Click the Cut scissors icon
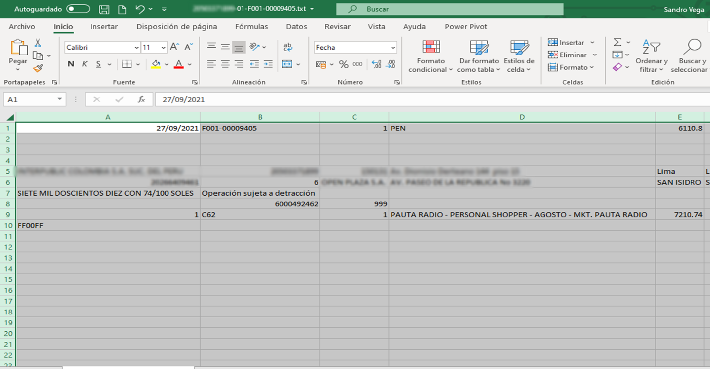The height and width of the screenshot is (369, 710). pyautogui.click(x=38, y=43)
